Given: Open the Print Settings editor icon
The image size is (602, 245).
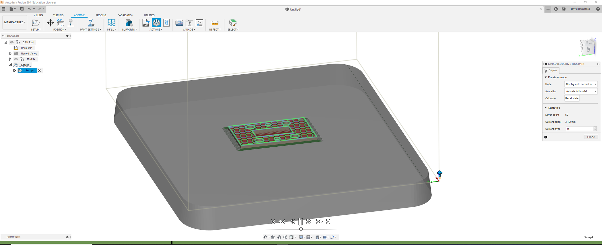Looking at the screenshot, I should [x=91, y=23].
